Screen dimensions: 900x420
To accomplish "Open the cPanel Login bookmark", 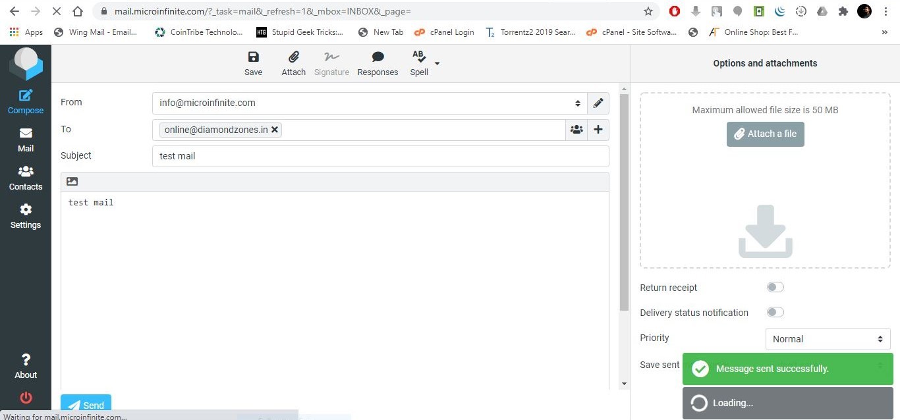I will coord(444,32).
